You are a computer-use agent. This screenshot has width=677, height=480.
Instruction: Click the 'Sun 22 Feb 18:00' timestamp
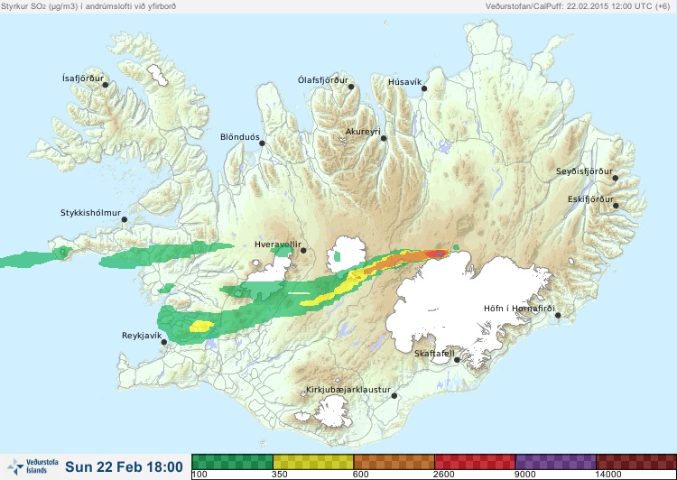click(x=124, y=467)
